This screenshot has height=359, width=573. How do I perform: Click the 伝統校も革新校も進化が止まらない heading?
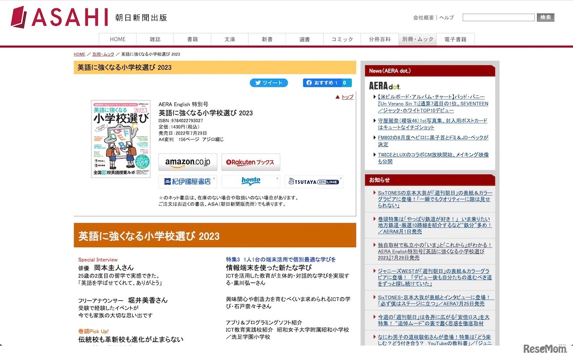pos(131,339)
